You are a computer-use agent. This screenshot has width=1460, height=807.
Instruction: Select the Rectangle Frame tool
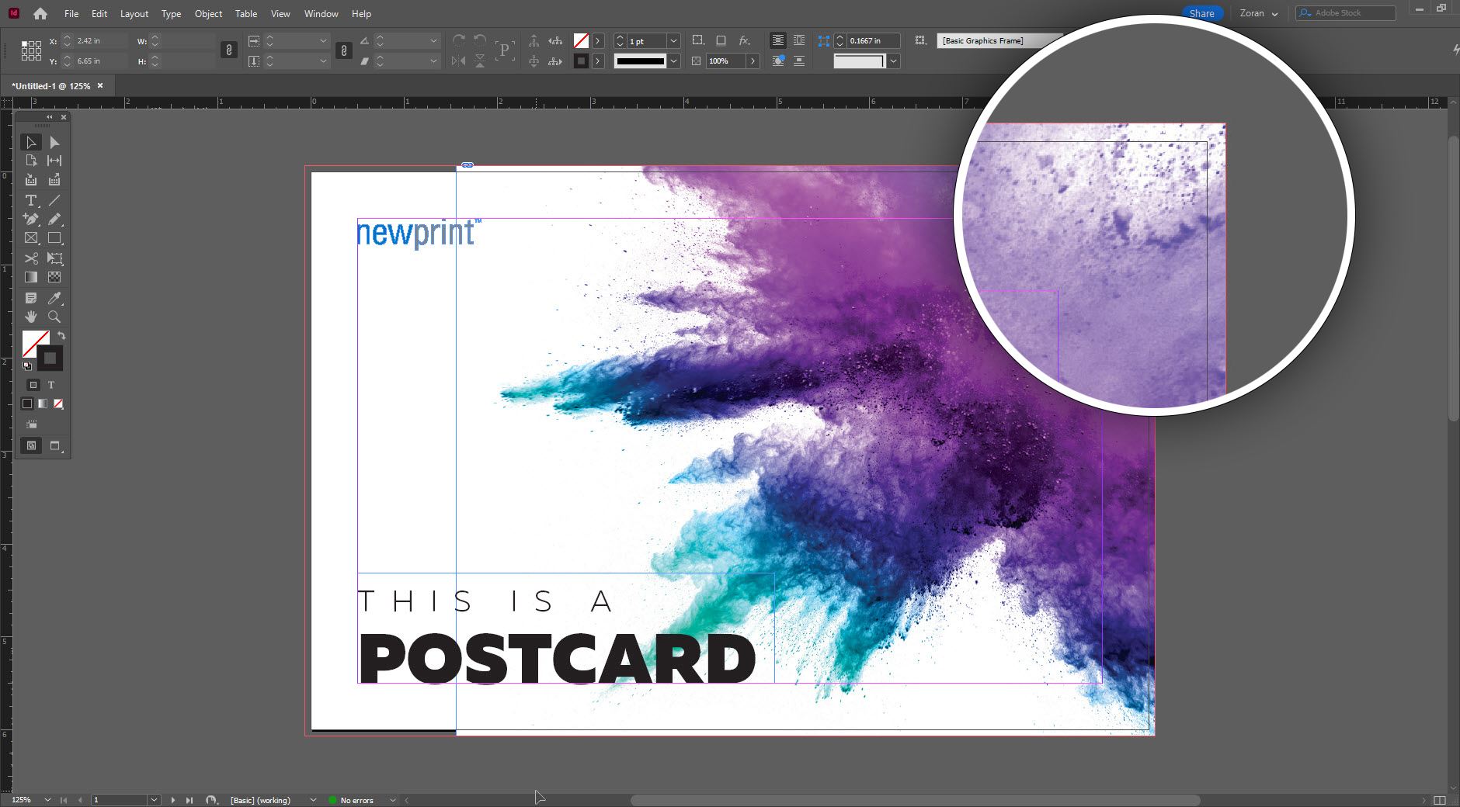[31, 238]
